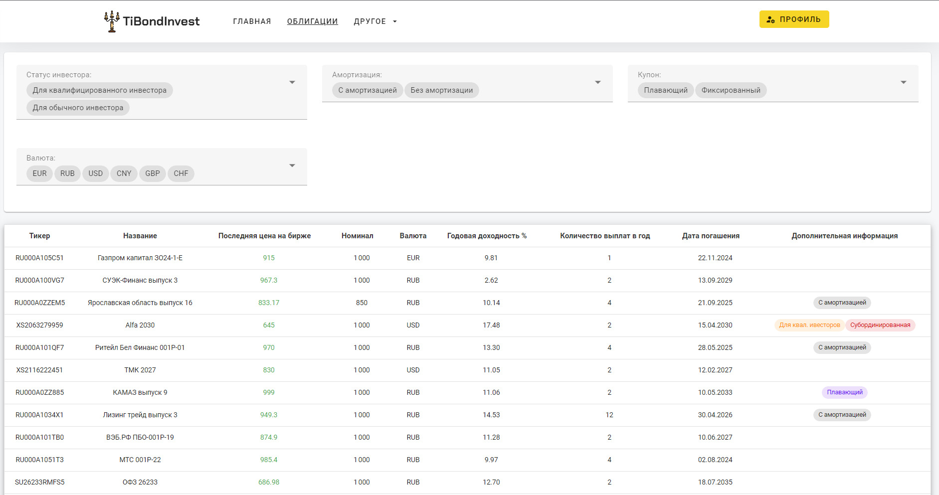The height and width of the screenshot is (495, 939).
Task: Click the arrow next to ДРУГОЕ
Action: point(395,21)
